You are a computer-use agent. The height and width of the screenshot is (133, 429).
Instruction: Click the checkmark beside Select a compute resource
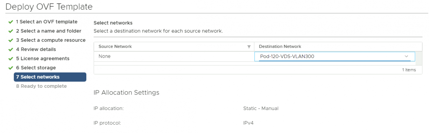(x=11, y=40)
